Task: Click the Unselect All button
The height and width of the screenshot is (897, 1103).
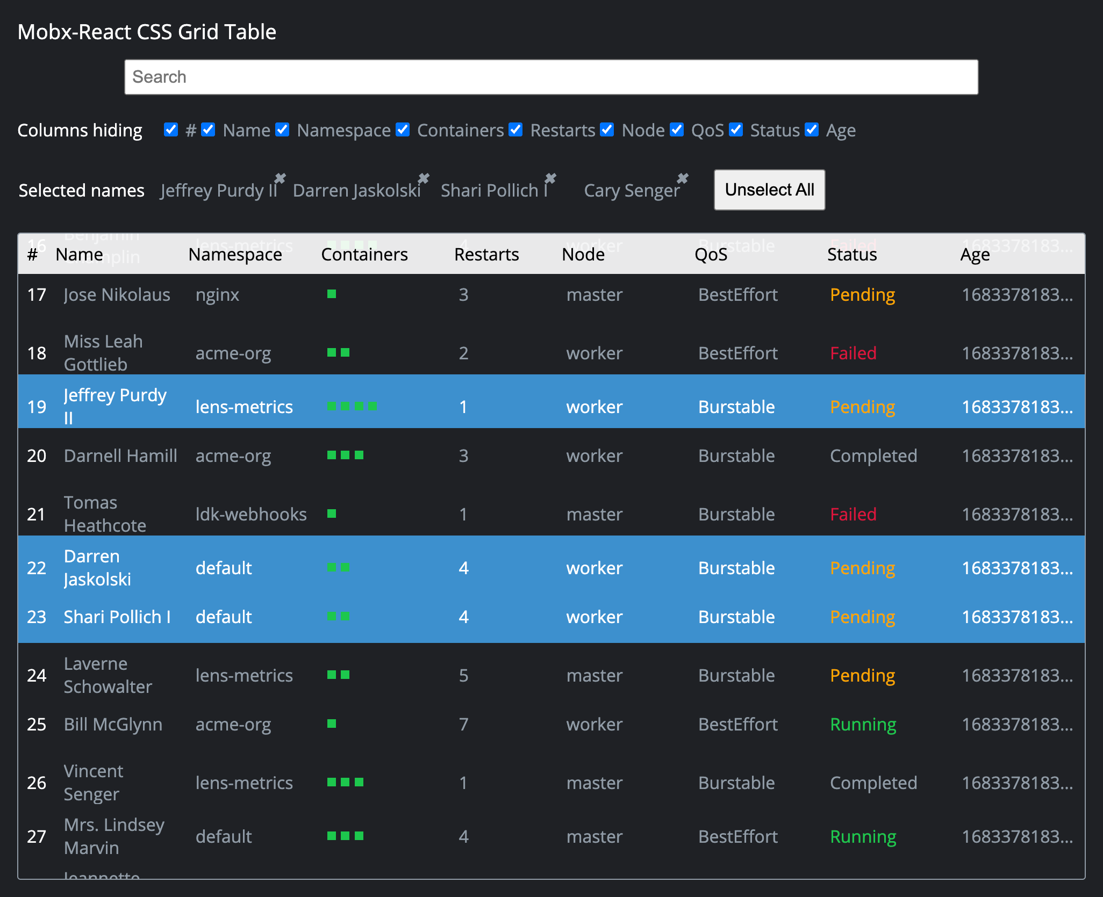Action: 769,190
